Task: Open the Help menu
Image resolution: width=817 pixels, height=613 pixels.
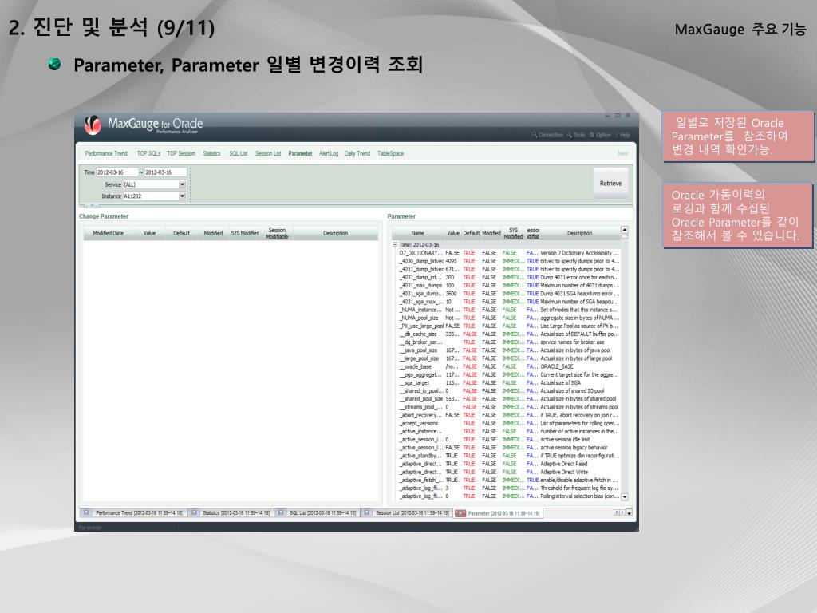Action: pos(623,135)
